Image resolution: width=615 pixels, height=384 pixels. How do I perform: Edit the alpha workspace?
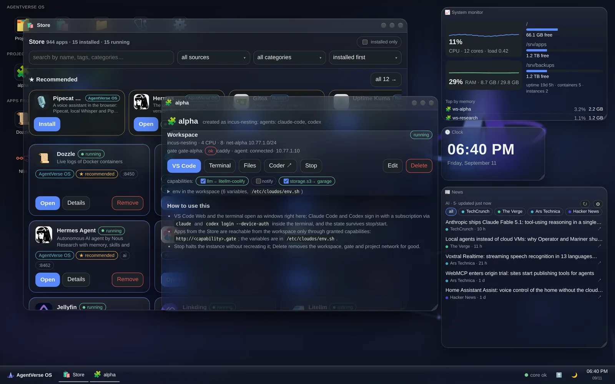(393, 166)
